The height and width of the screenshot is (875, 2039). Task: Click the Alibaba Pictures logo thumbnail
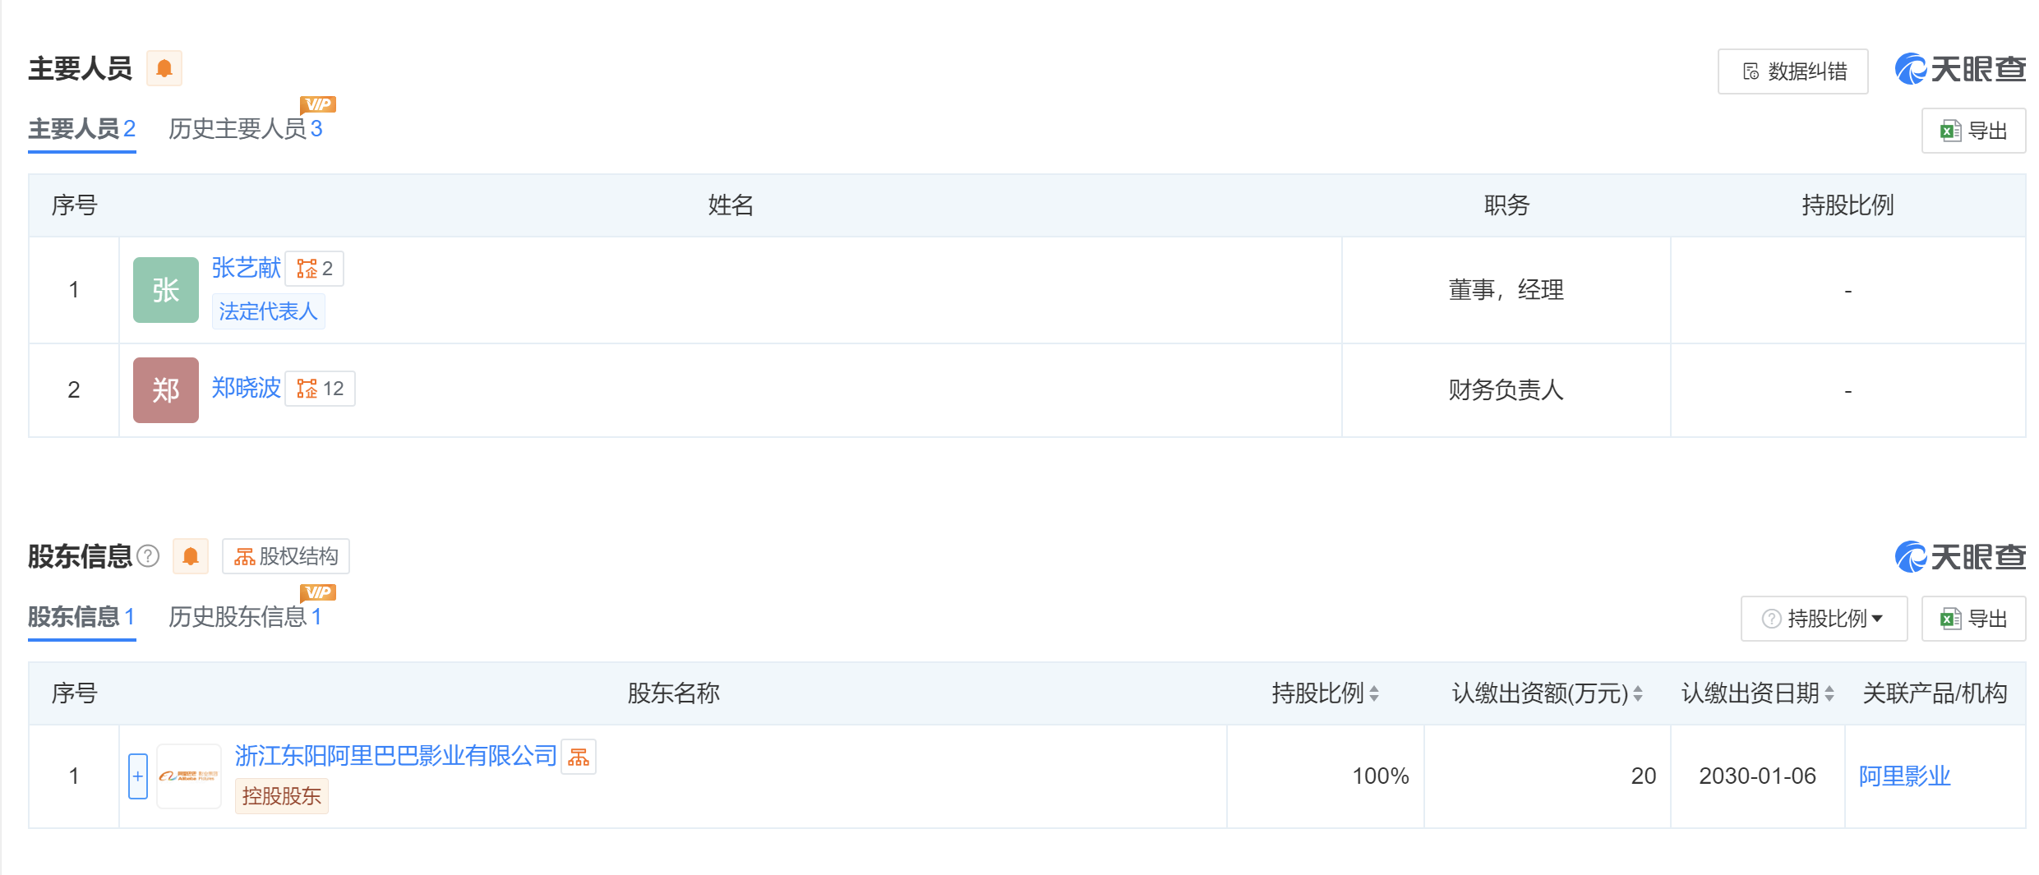[x=189, y=776]
